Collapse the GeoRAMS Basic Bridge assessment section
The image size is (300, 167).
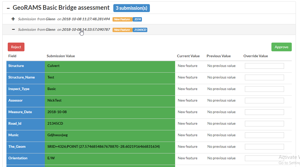tap(8, 8)
